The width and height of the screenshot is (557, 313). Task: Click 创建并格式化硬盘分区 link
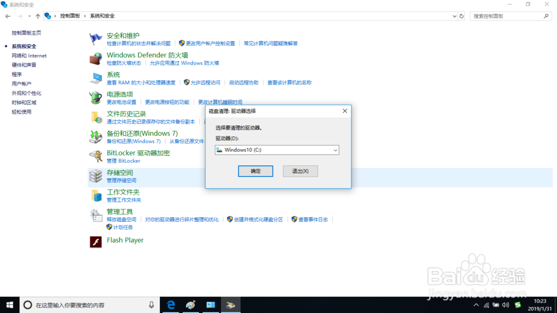(258, 219)
